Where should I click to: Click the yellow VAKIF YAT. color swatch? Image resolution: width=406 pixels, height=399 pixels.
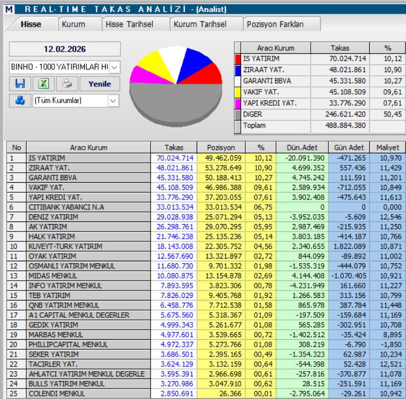(x=238, y=93)
